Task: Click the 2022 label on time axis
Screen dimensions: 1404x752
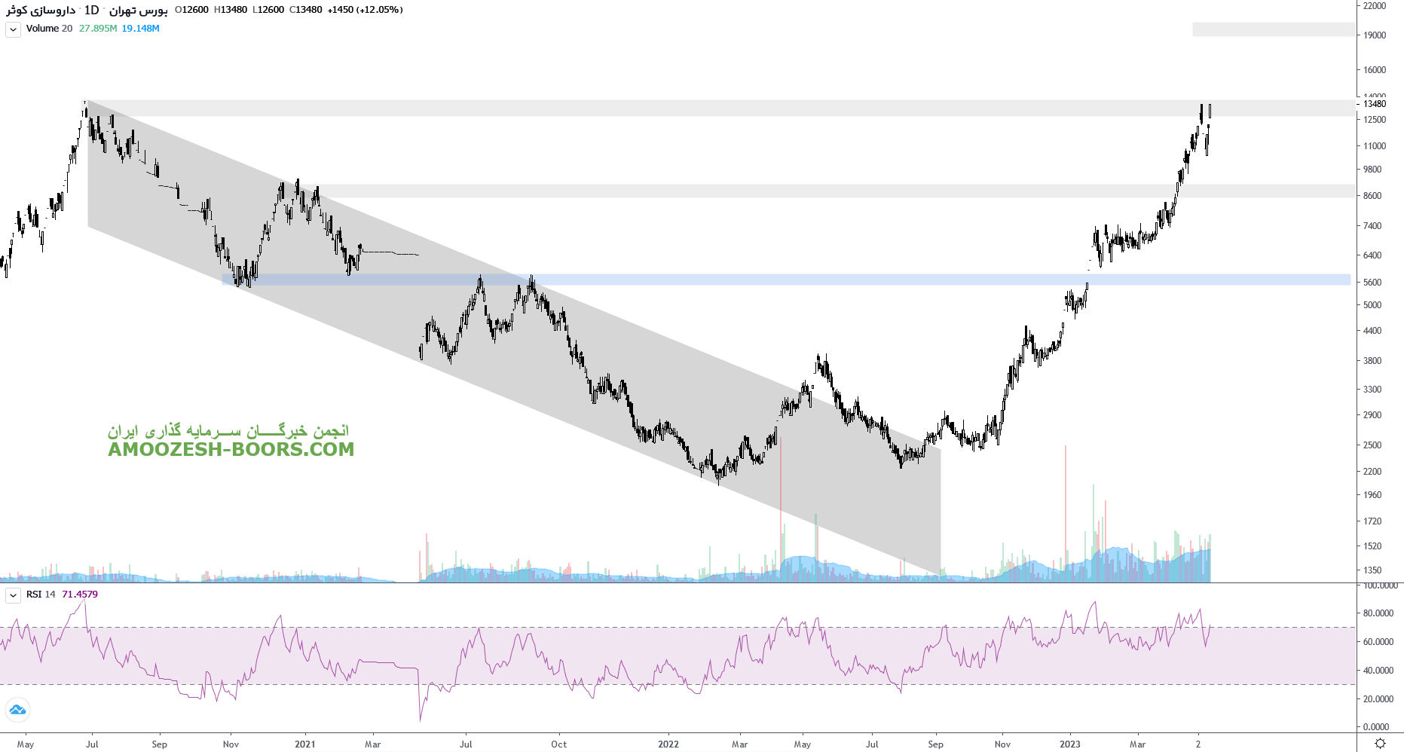Action: [668, 744]
